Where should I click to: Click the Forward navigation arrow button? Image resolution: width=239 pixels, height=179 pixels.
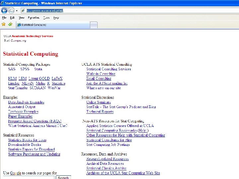pyautogui.click(x=11, y=11)
